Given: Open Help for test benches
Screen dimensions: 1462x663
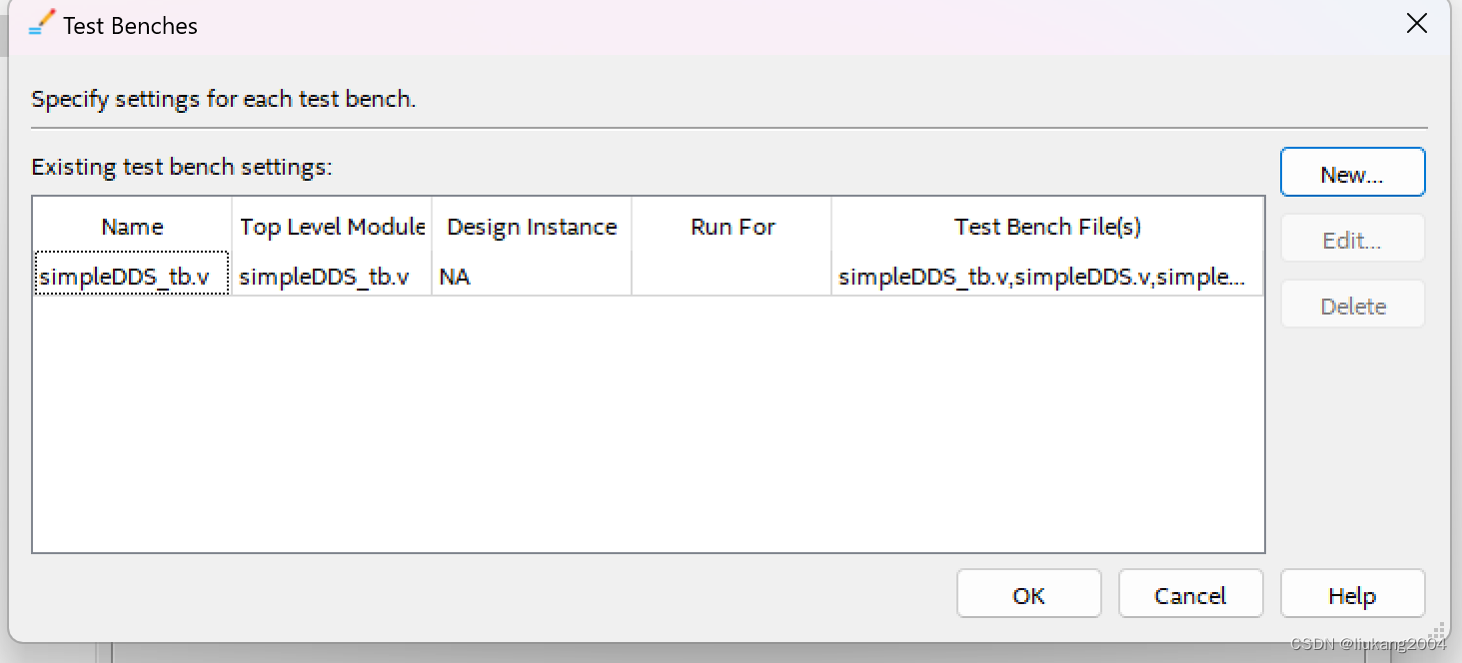Looking at the screenshot, I should [1352, 594].
